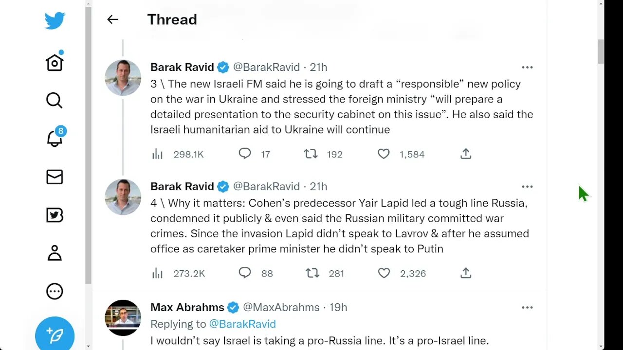This screenshot has width=623, height=350.
Task: Go to the Home feed icon
Action: pyautogui.click(x=55, y=62)
